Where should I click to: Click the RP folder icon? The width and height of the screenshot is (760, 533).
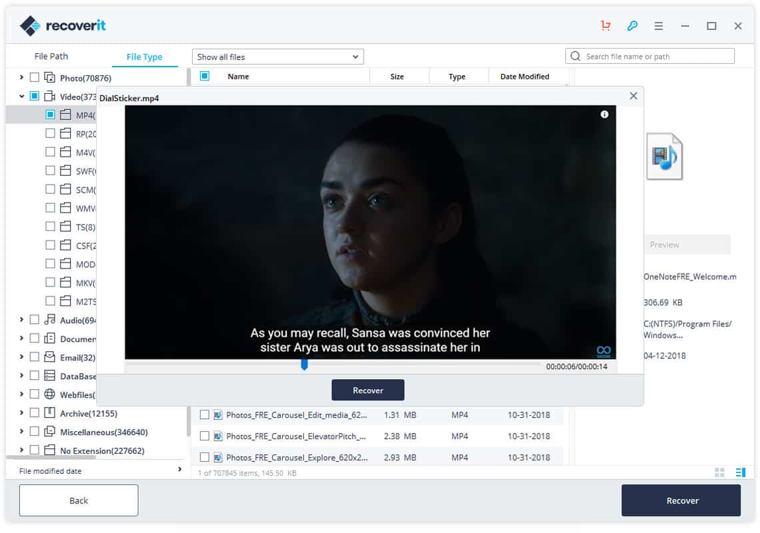click(x=65, y=133)
